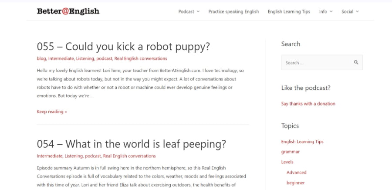The image size is (392, 190).
Task: Click the Better@English site logo
Action: pos(68,11)
